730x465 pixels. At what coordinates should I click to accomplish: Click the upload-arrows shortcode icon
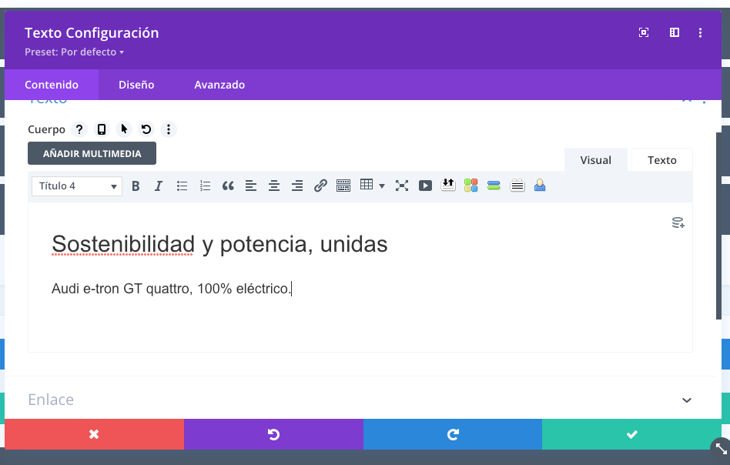pyautogui.click(x=448, y=186)
